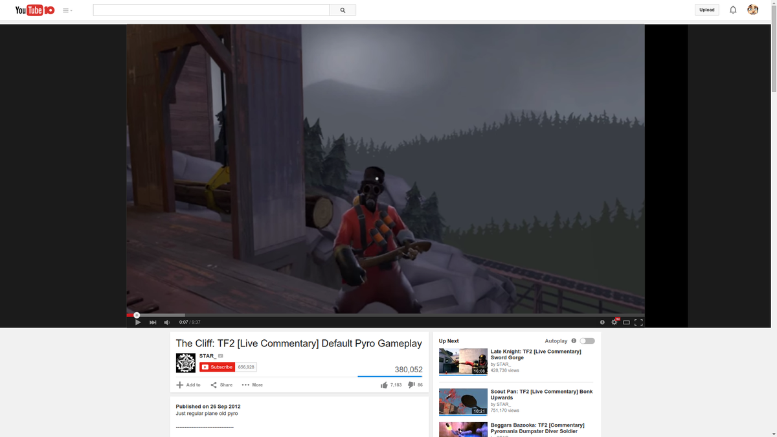Add video to a playlist
777x437 pixels.
tap(188, 385)
